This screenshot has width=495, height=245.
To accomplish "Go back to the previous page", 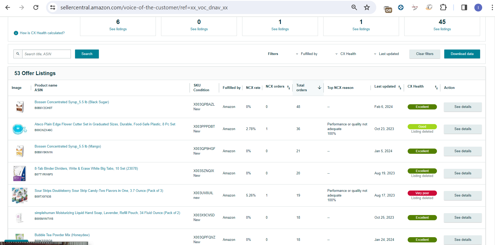I will (8, 8).
